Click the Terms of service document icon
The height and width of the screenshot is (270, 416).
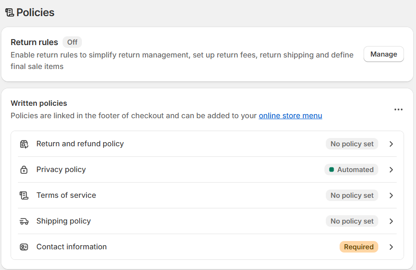click(23, 195)
